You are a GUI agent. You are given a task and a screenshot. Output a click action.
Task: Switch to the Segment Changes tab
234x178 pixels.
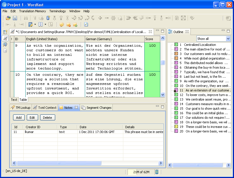pyautogui.click(x=97, y=108)
